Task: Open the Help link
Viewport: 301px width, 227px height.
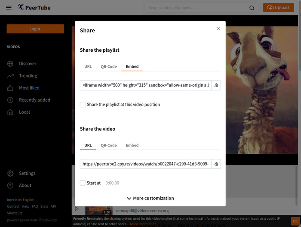Action: point(25,206)
